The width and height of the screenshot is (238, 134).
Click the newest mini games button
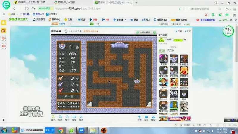coord(179,20)
